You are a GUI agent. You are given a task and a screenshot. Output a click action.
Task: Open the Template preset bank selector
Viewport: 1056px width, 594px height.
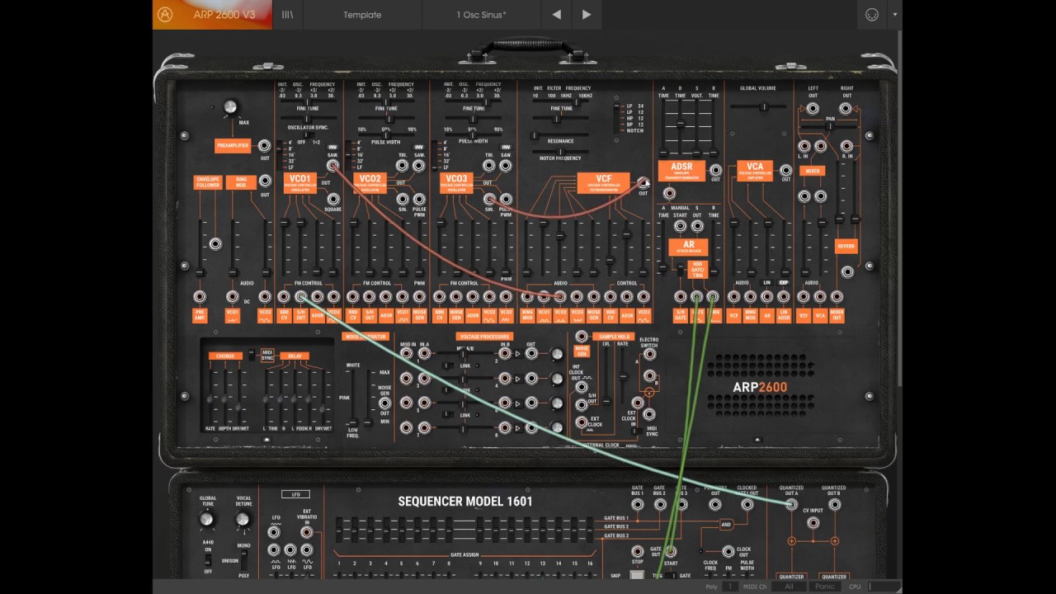(362, 14)
